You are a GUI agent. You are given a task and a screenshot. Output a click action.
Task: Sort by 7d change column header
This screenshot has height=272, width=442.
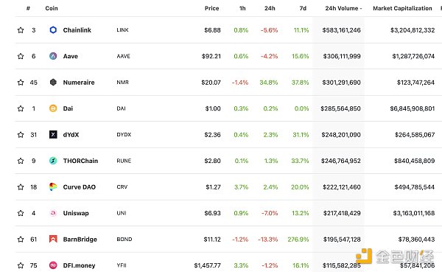(x=303, y=8)
